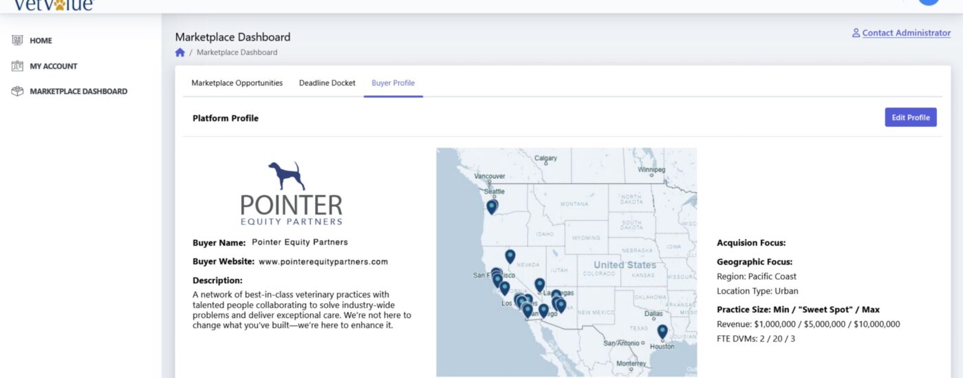The image size is (963, 378).
Task: Click Region: Pacific Coast text
Action: pos(757,276)
